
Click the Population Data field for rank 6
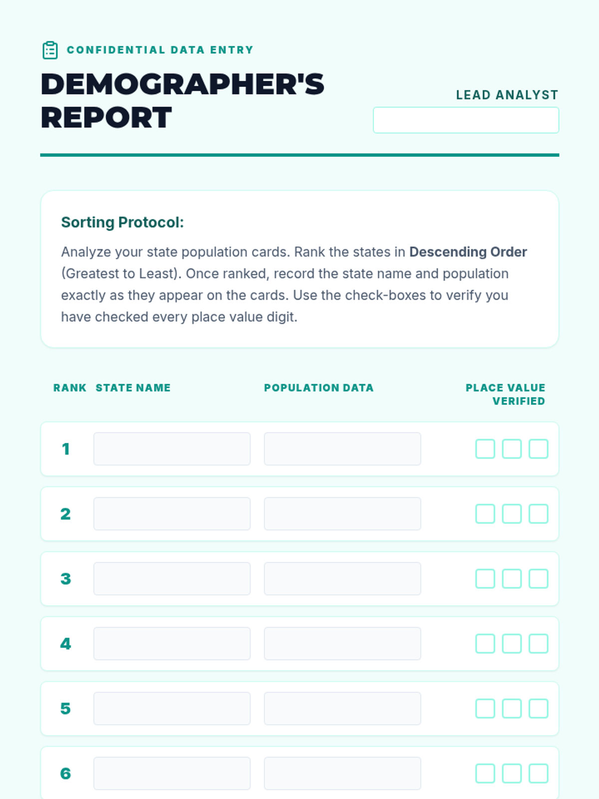(342, 773)
